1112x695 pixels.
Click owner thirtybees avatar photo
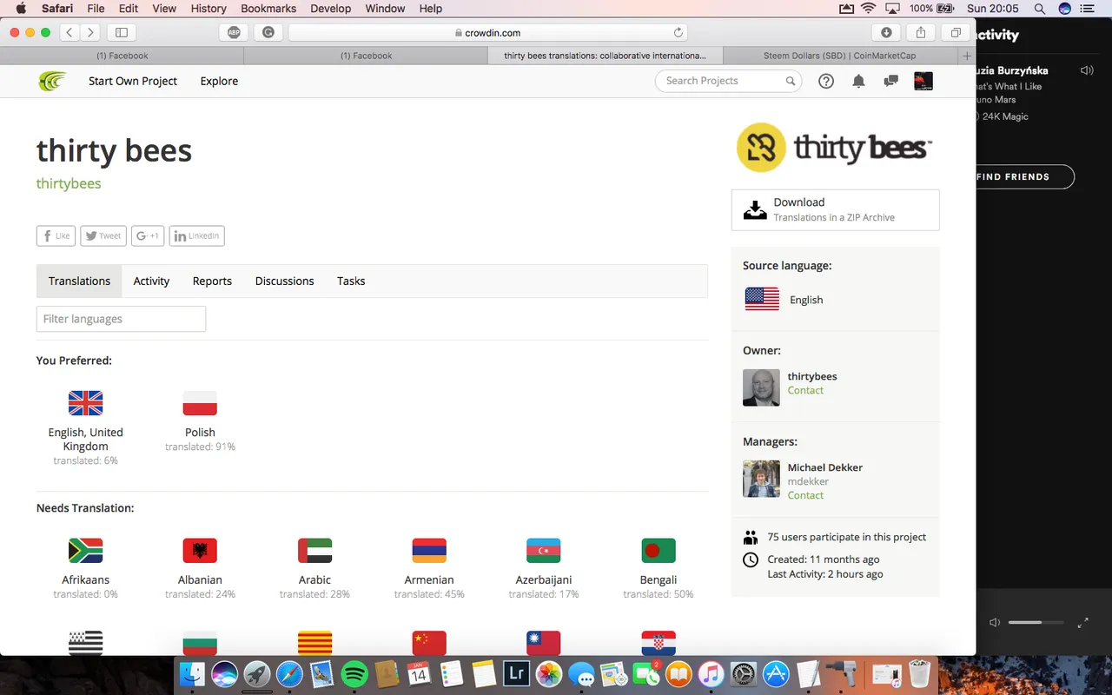(x=761, y=387)
